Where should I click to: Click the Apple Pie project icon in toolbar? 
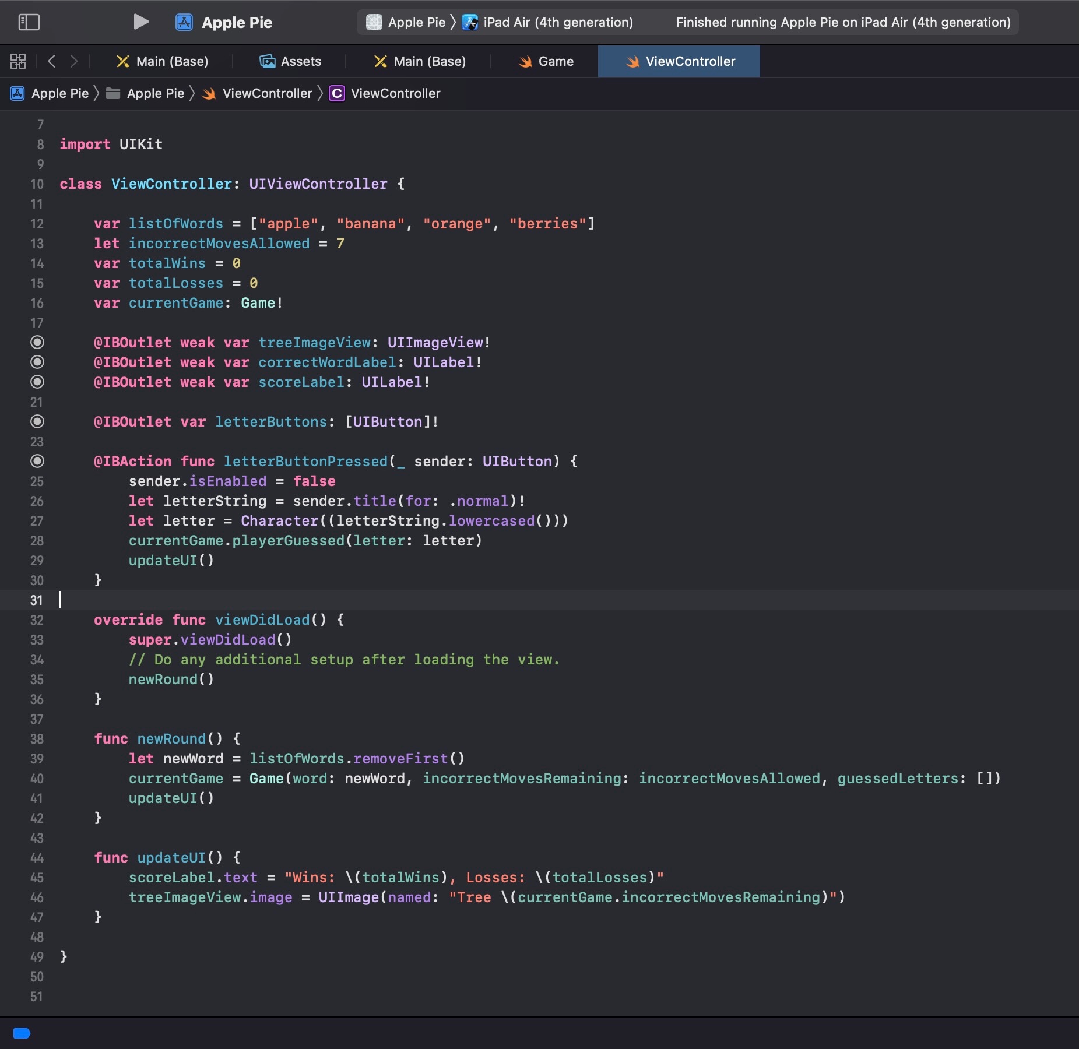[x=184, y=22]
